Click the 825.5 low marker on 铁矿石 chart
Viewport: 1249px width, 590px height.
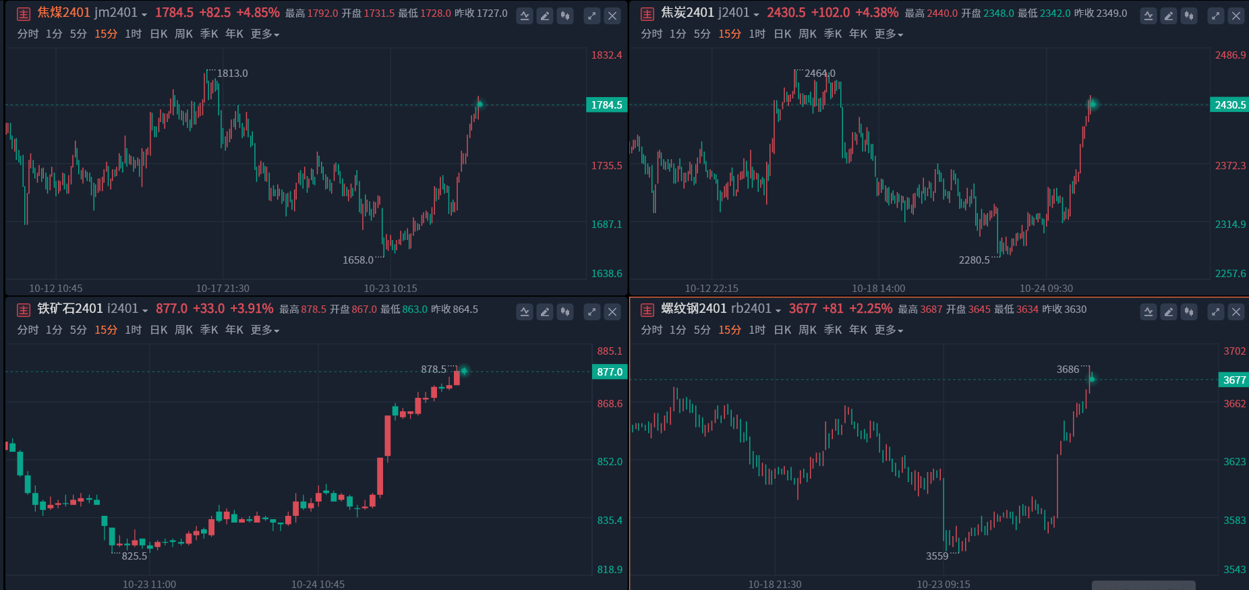pos(134,556)
